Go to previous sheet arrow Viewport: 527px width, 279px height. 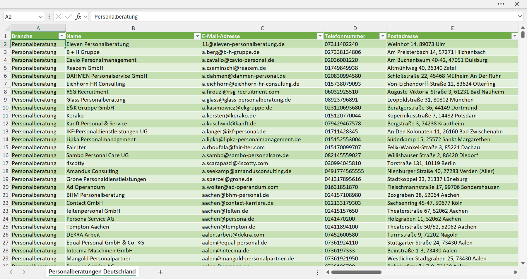tap(11, 272)
